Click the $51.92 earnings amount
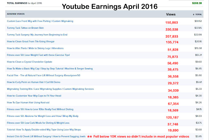Viewport: 209px width, 140px height. click(198, 21)
